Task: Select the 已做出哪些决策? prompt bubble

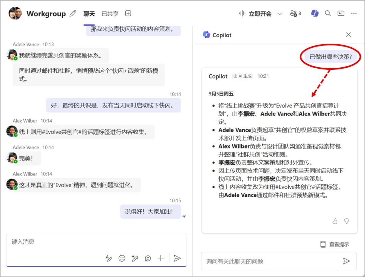Action: [331, 56]
